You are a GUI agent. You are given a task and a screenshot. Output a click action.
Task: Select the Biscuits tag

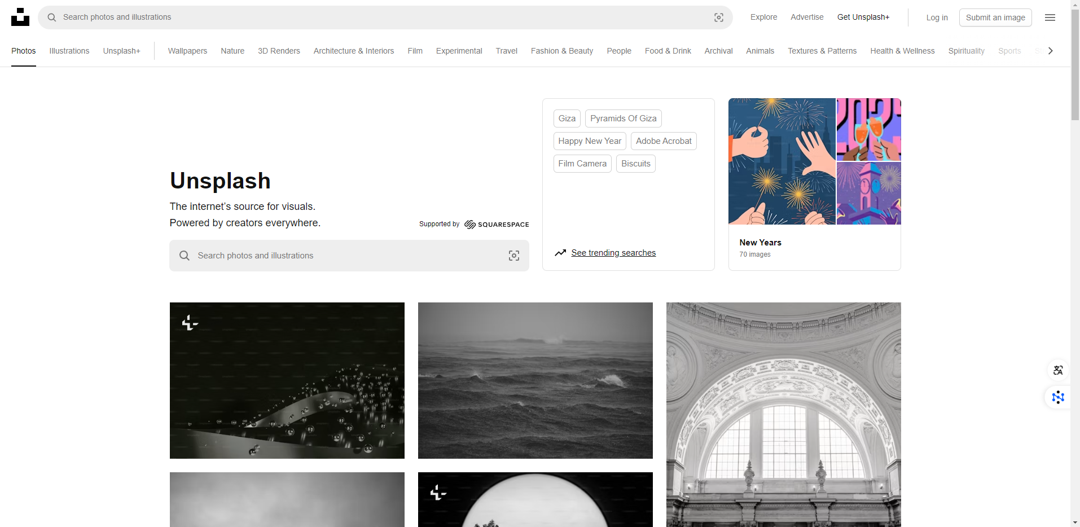636,164
